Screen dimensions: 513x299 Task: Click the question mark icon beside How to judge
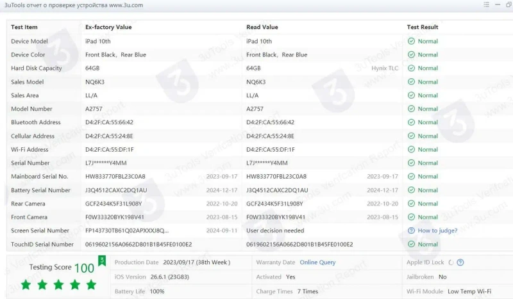tap(411, 230)
